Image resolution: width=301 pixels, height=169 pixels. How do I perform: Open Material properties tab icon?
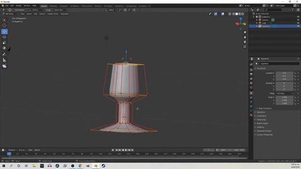[x=251, y=115]
